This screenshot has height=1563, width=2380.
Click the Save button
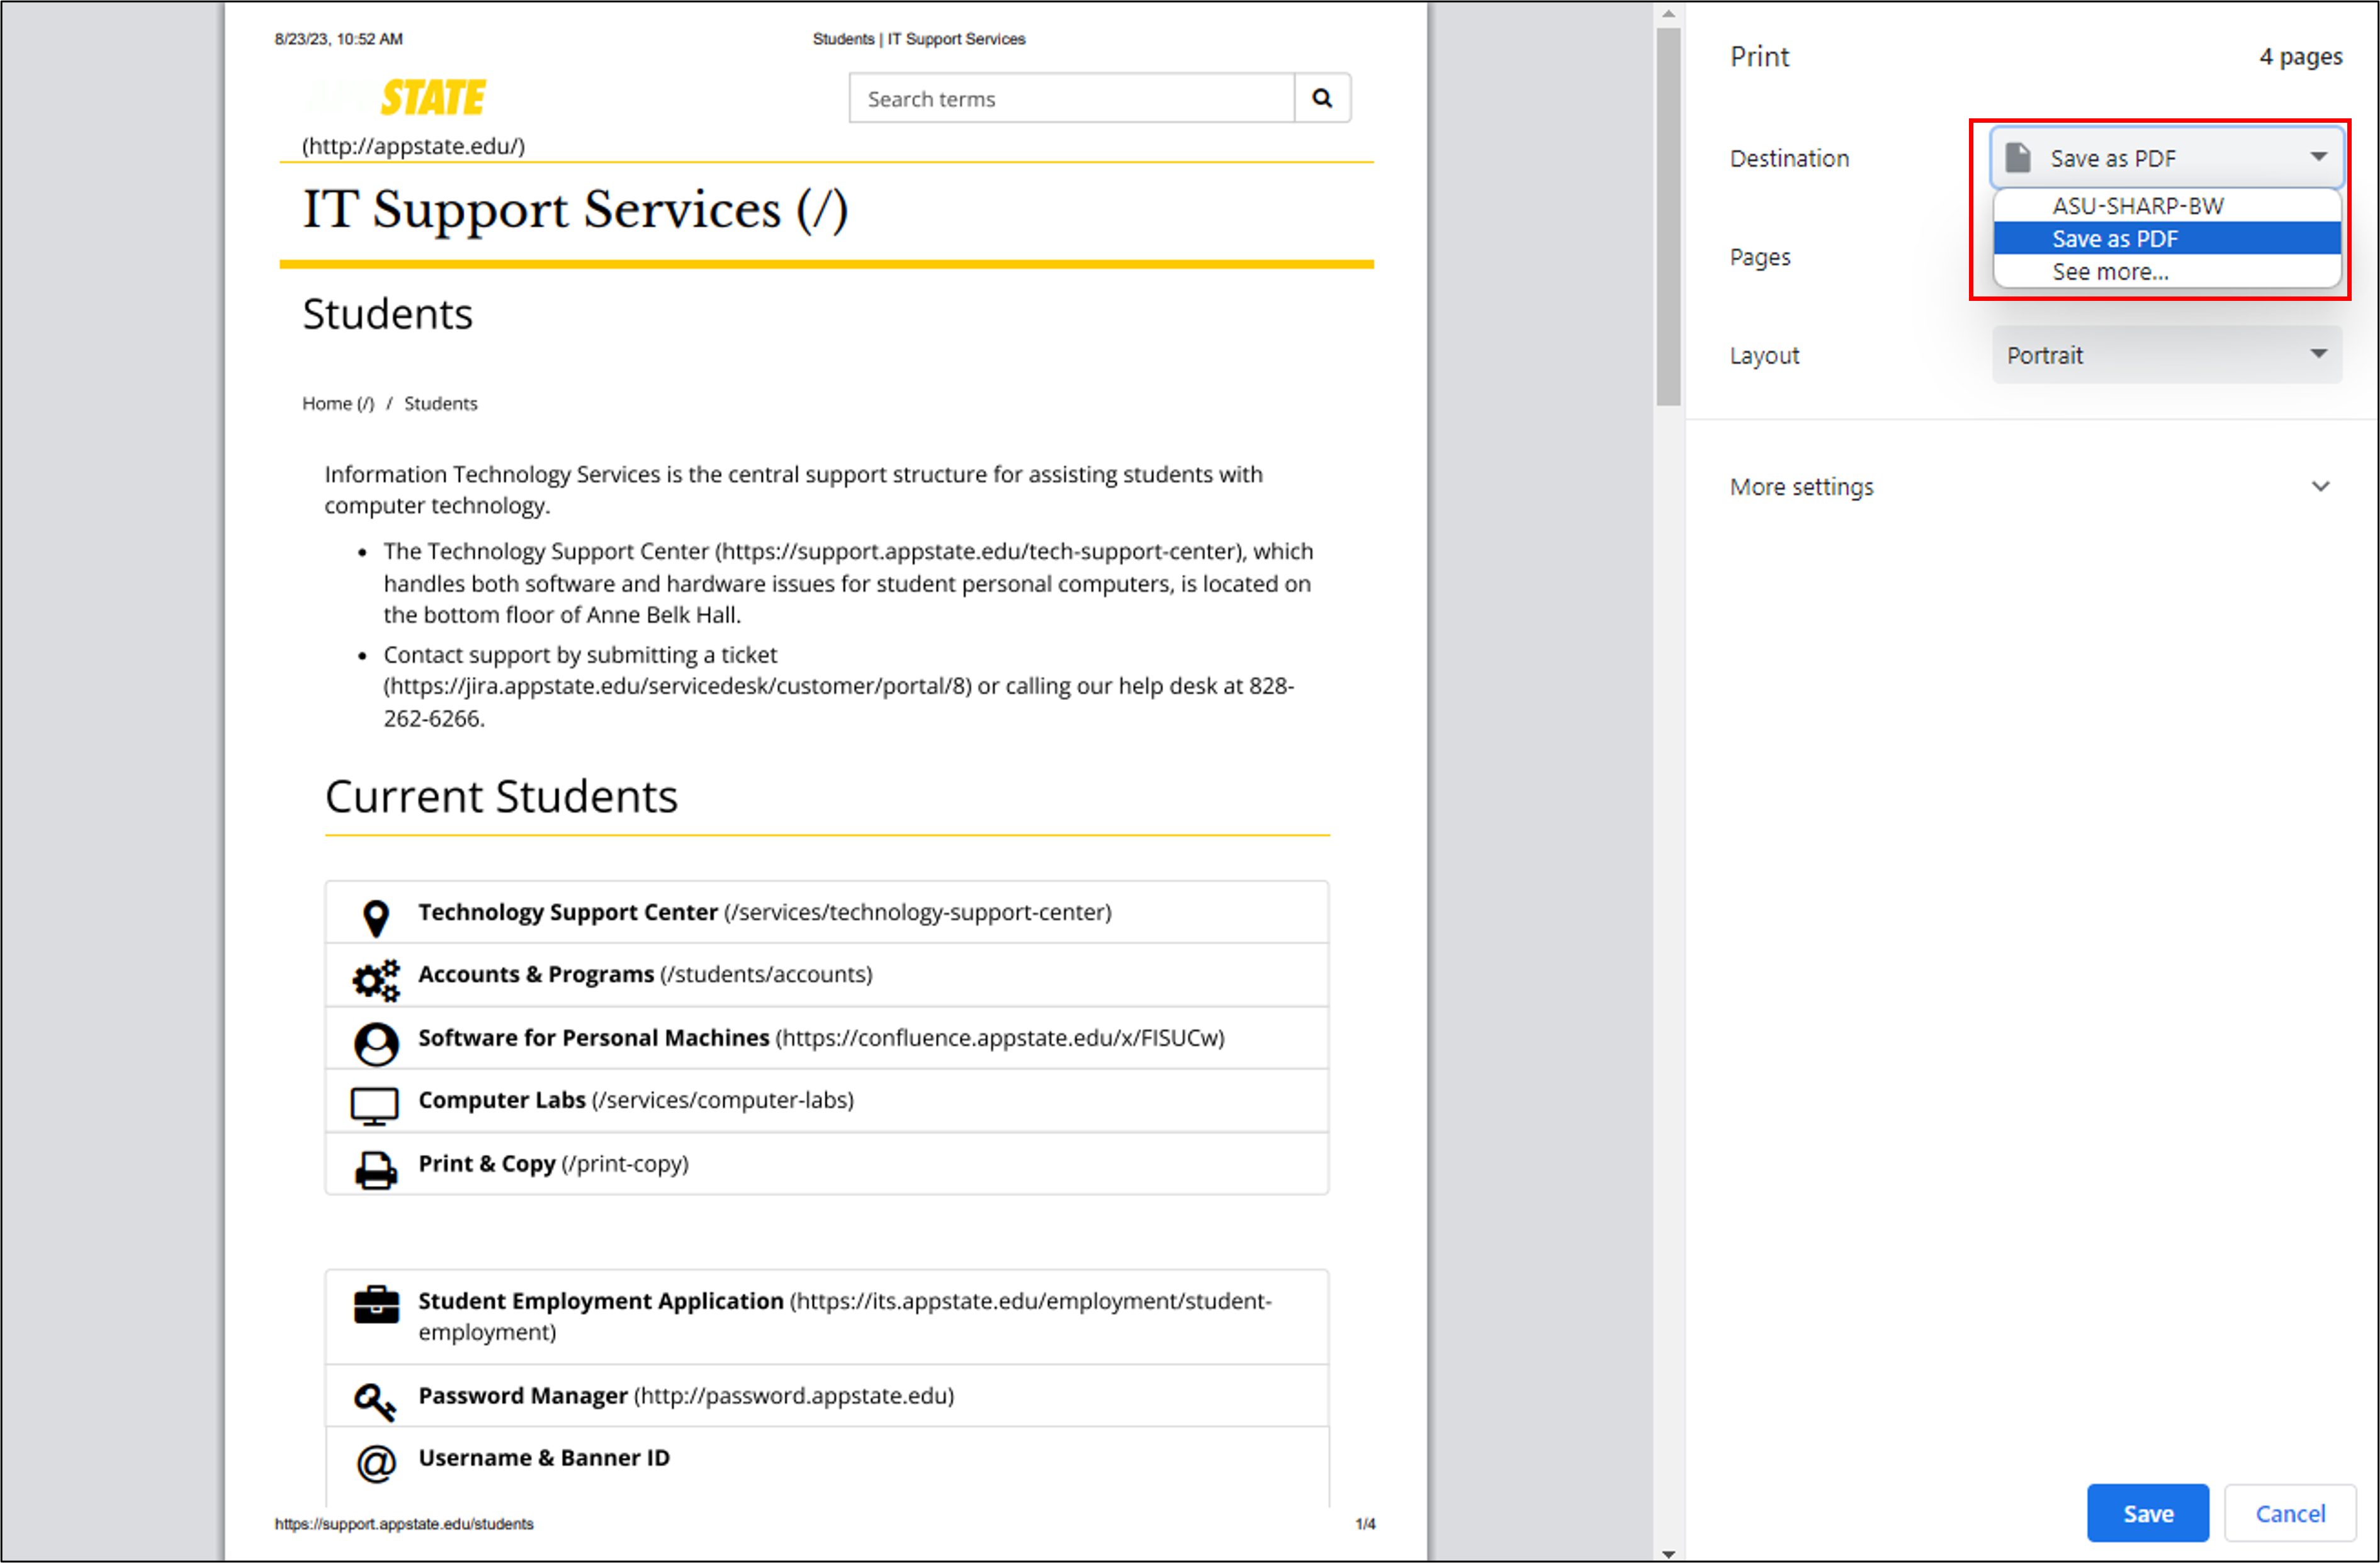[2147, 1513]
